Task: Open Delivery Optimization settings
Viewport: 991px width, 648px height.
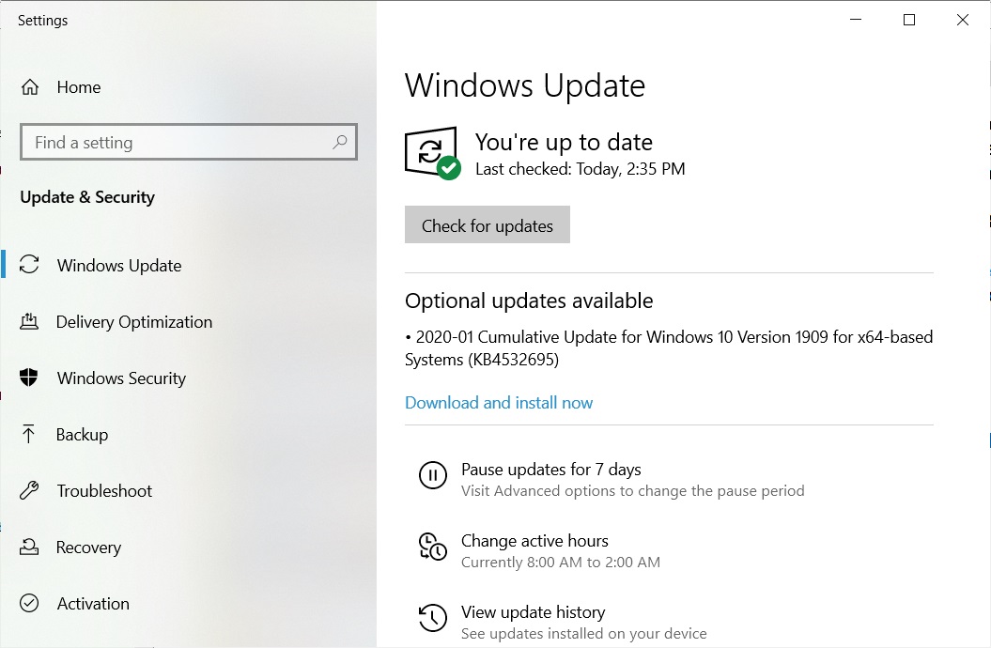Action: coord(134,322)
